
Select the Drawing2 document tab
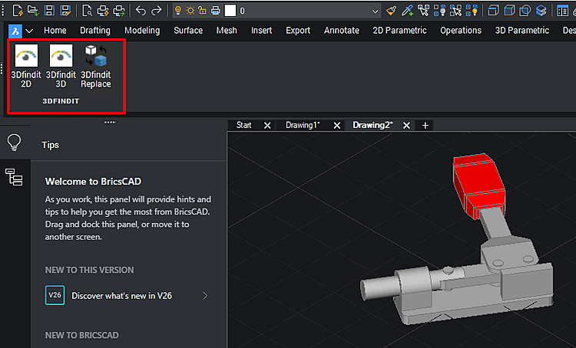coord(372,125)
